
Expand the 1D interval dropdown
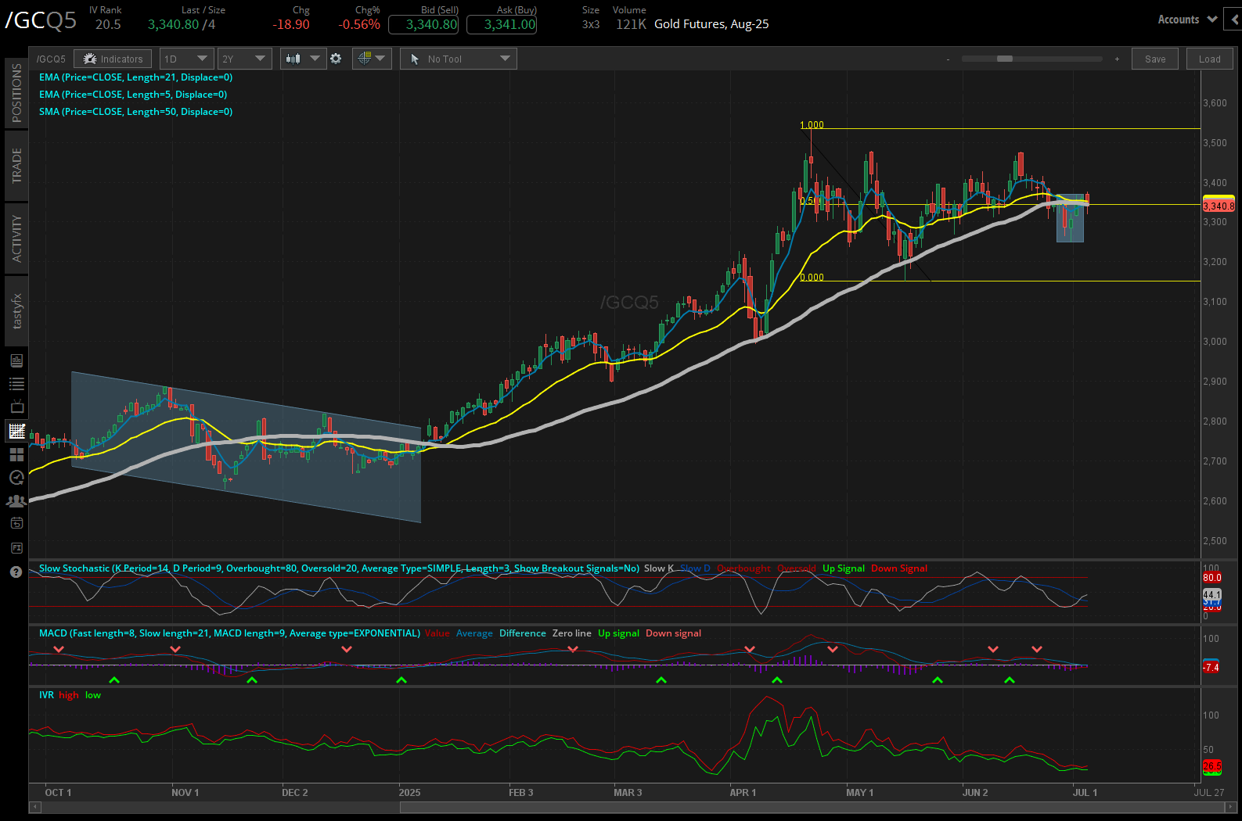point(186,59)
